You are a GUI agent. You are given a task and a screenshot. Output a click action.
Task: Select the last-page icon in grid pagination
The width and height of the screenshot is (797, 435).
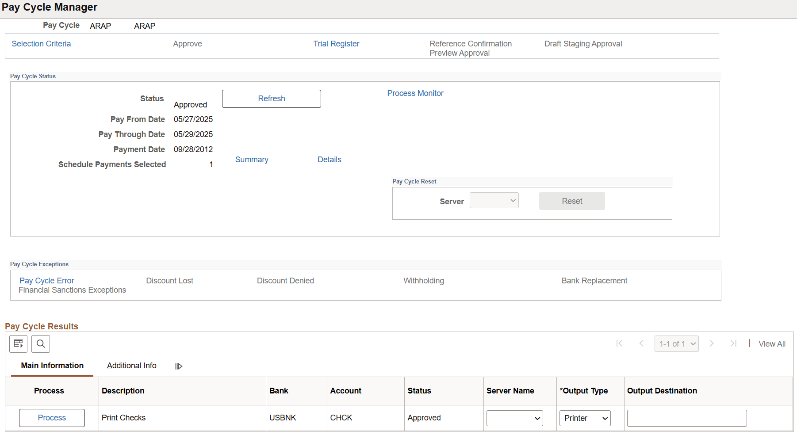734,343
